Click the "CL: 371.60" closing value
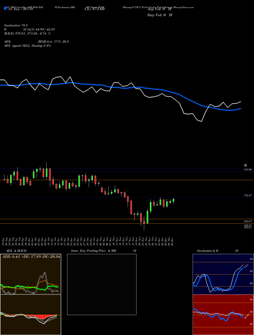 pyautogui.click(x=94, y=9)
